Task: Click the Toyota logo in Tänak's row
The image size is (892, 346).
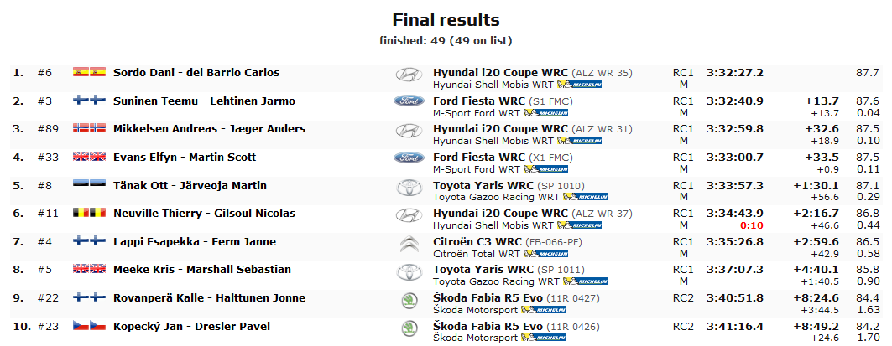Action: (x=409, y=188)
